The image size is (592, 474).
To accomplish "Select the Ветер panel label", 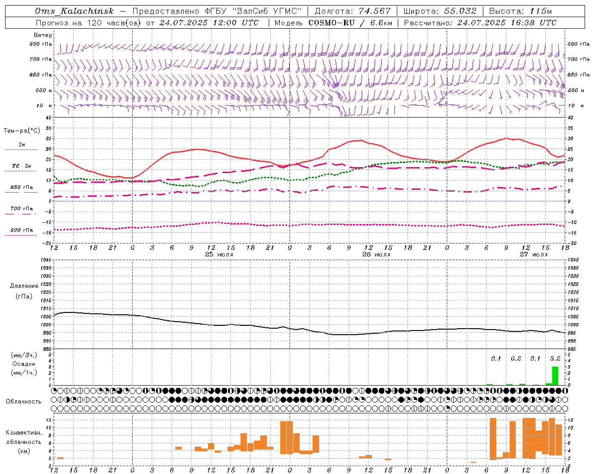I will coord(43,35).
